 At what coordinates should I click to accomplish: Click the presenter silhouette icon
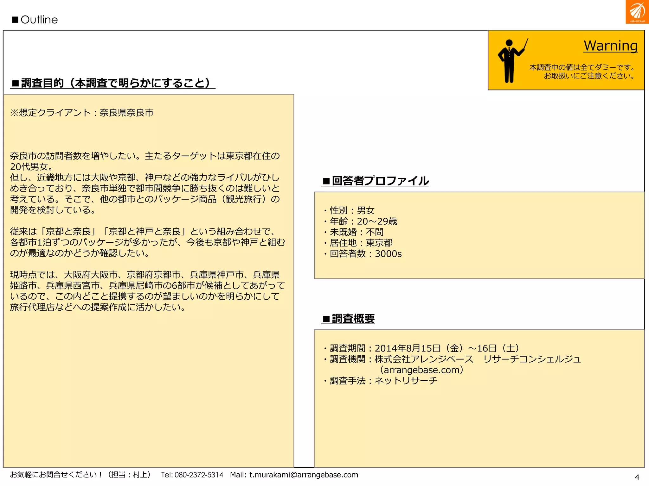(x=512, y=61)
